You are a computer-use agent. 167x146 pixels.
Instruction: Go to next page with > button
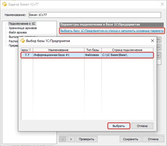[71, 139]
